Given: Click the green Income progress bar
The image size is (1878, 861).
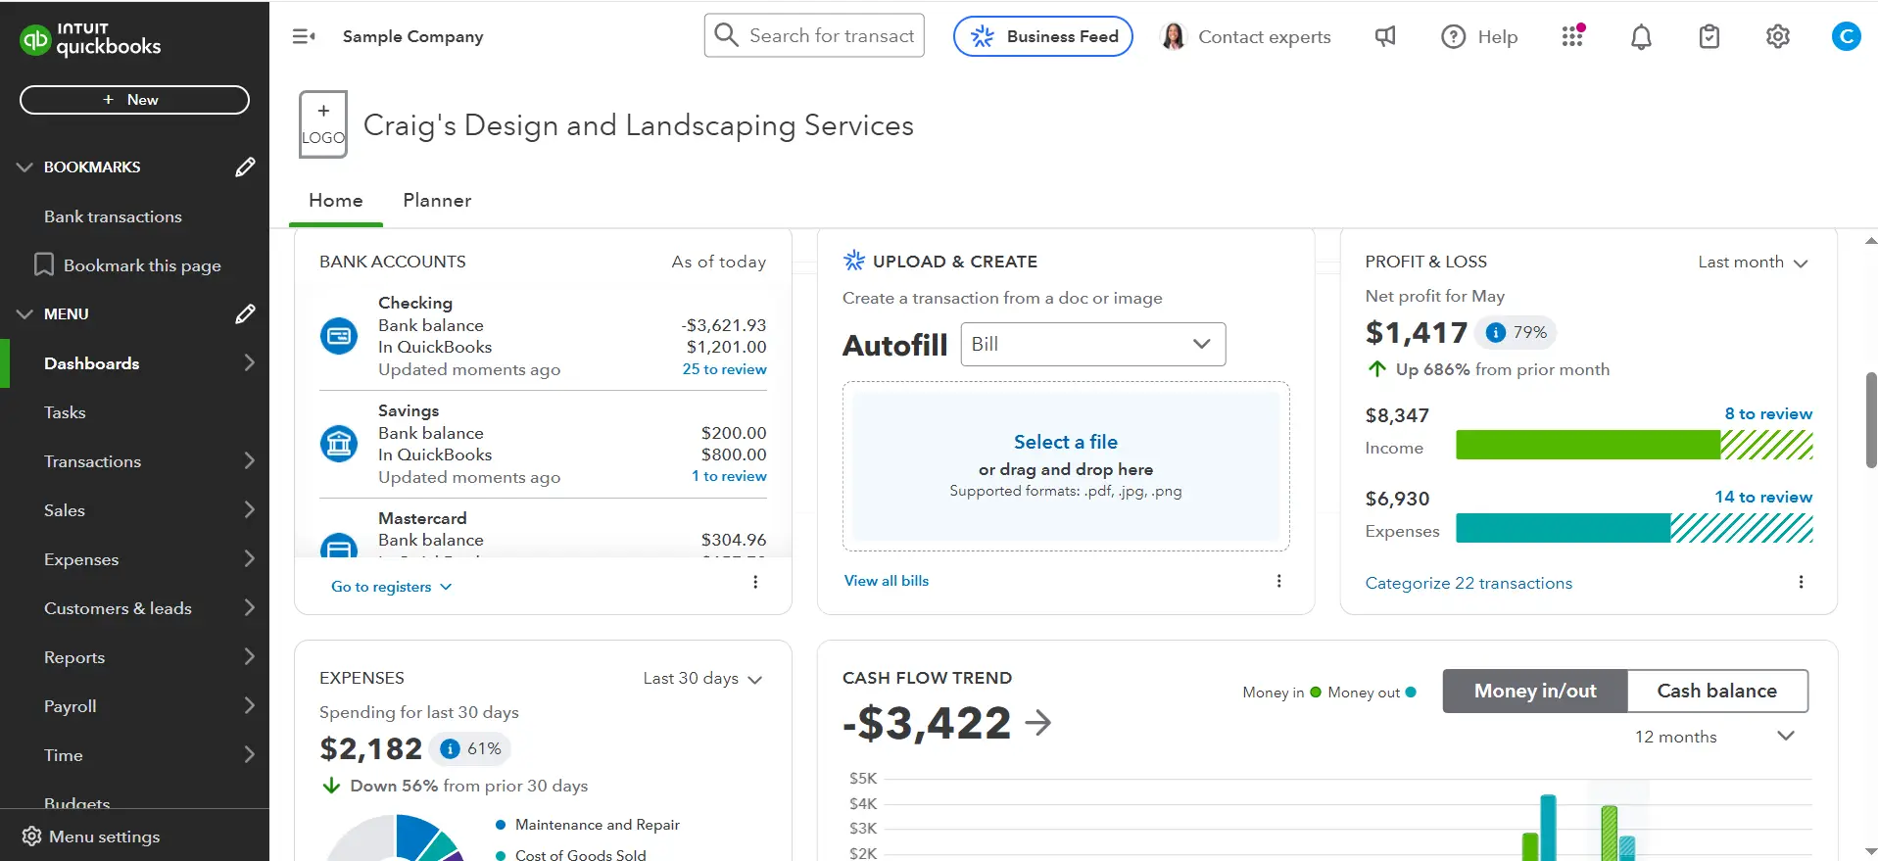Looking at the screenshot, I should click(1634, 445).
